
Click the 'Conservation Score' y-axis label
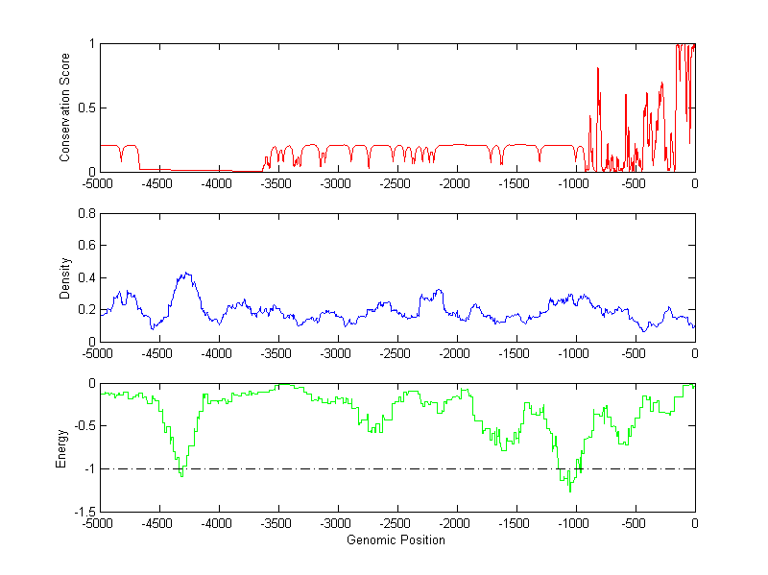pyautogui.click(x=65, y=108)
